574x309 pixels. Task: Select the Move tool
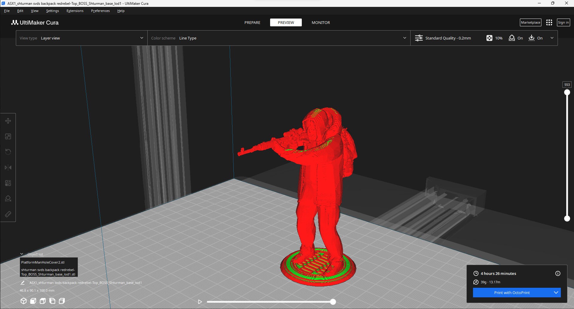(x=8, y=121)
